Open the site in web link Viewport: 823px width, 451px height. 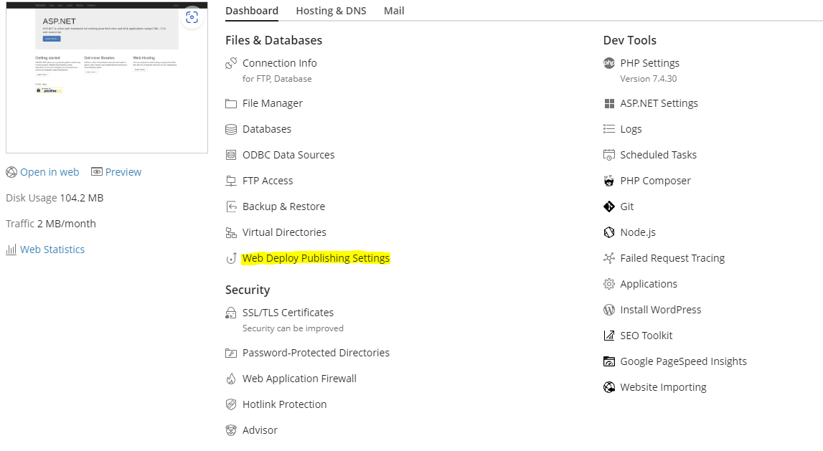click(x=50, y=172)
